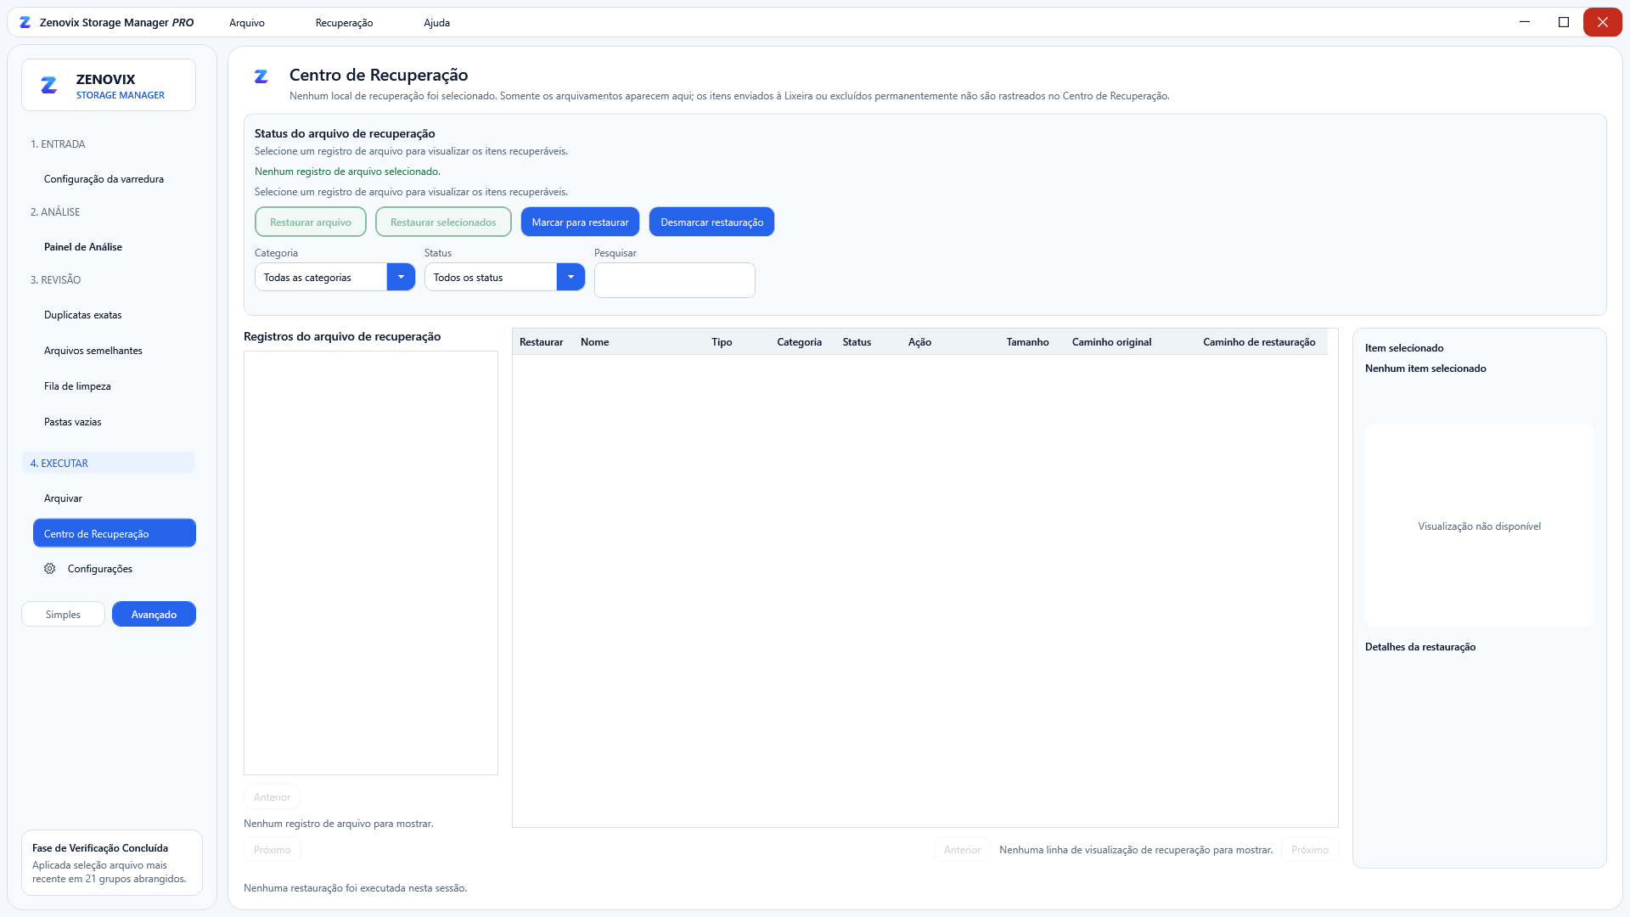Viewport: 1630px width, 917px height.
Task: Click the gear icon next to Configurações
Action: [50, 569]
